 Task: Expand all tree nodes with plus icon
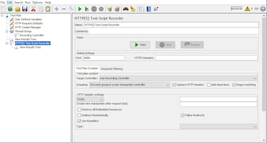[57, 9]
